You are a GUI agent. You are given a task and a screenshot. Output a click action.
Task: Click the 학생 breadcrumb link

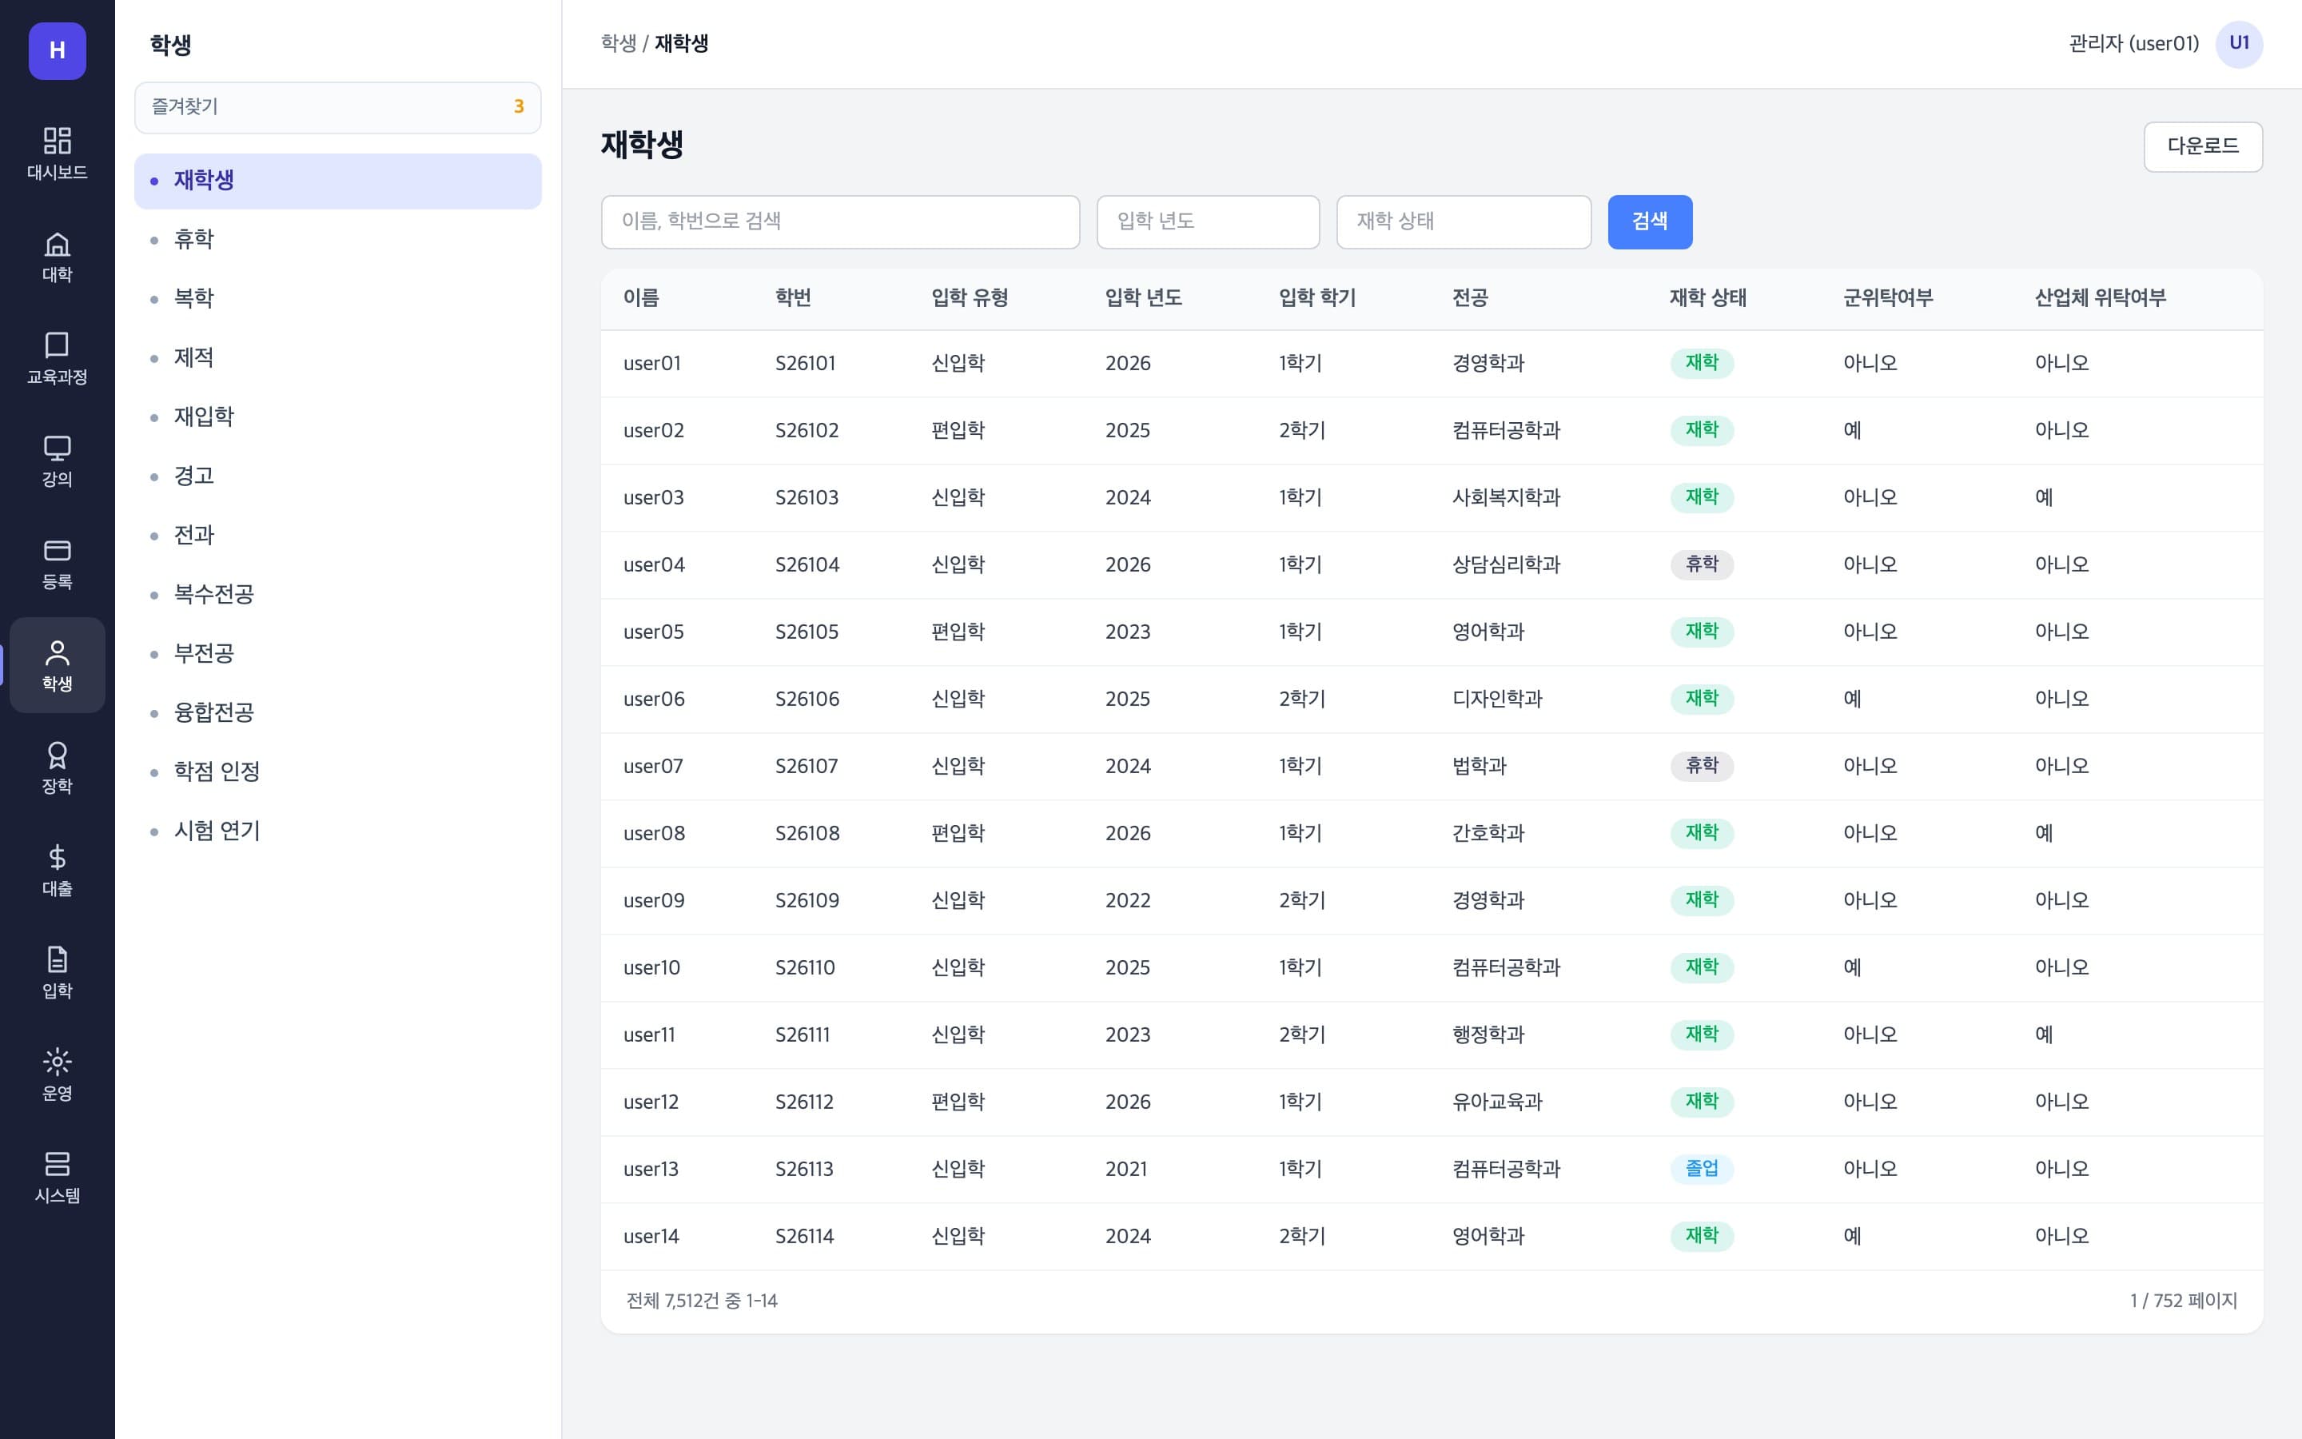point(619,44)
